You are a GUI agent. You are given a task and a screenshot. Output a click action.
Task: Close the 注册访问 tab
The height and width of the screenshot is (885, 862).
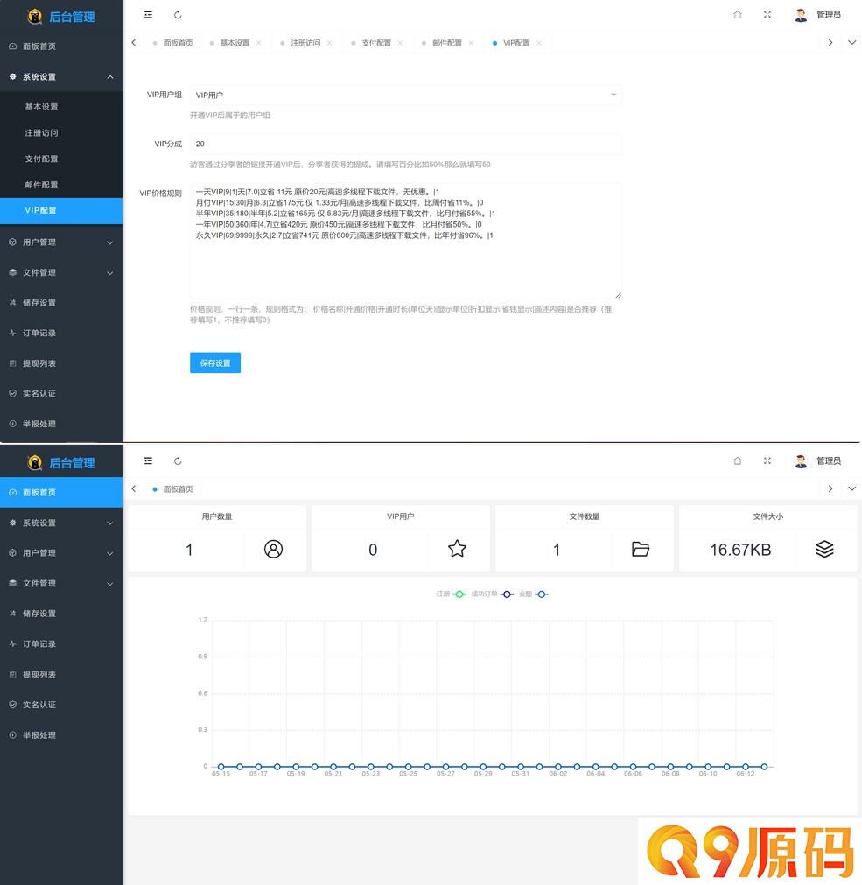[329, 43]
